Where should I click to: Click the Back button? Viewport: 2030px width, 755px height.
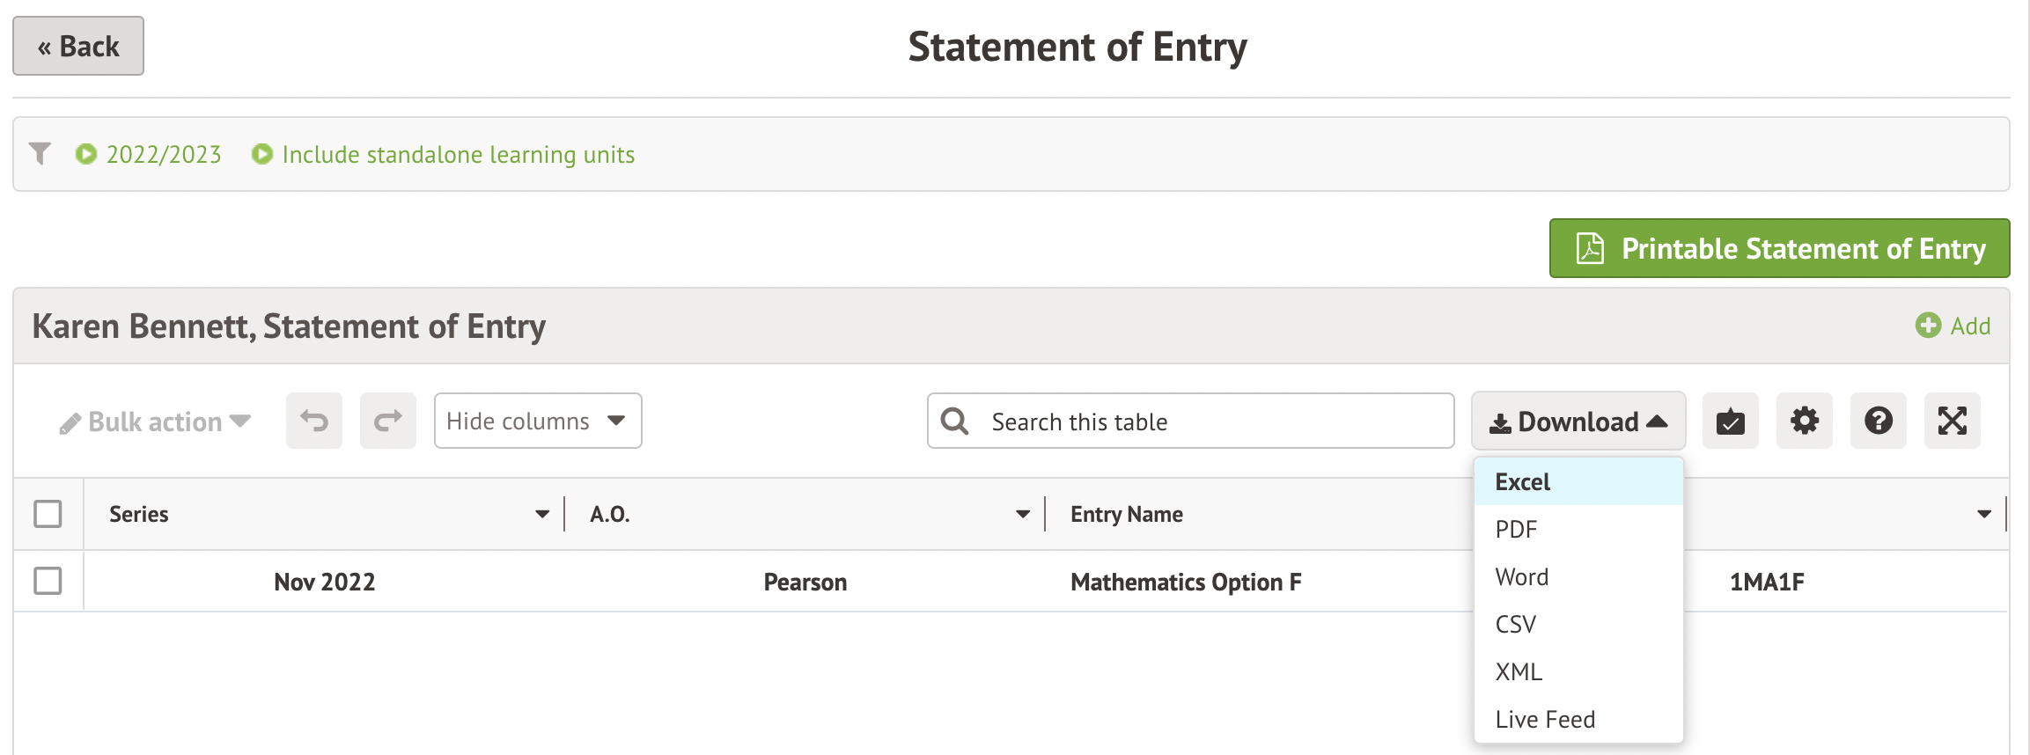pyautogui.click(x=78, y=47)
